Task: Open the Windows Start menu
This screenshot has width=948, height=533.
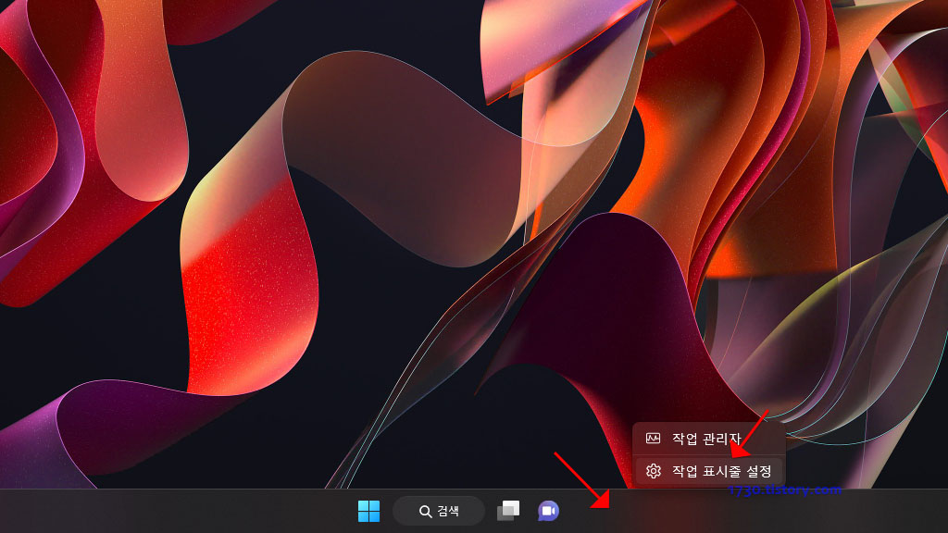Action: pyautogui.click(x=368, y=511)
